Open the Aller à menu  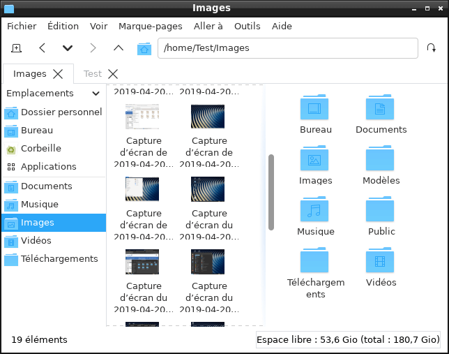coord(208,26)
